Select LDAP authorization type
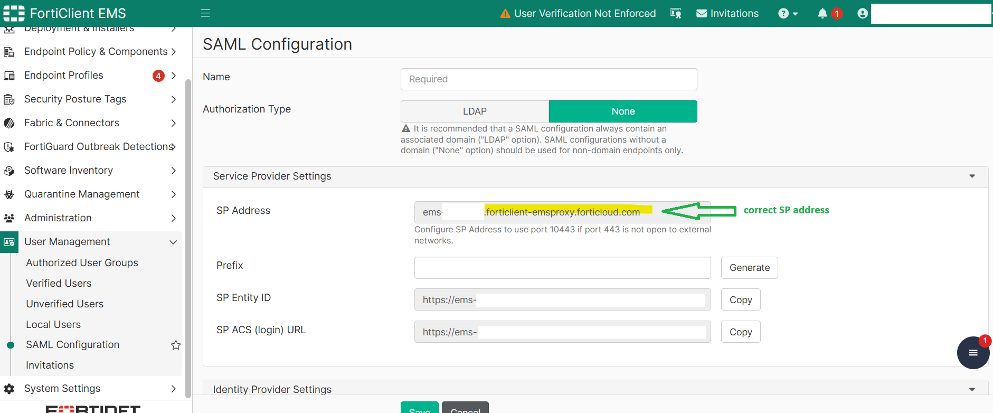 point(475,111)
